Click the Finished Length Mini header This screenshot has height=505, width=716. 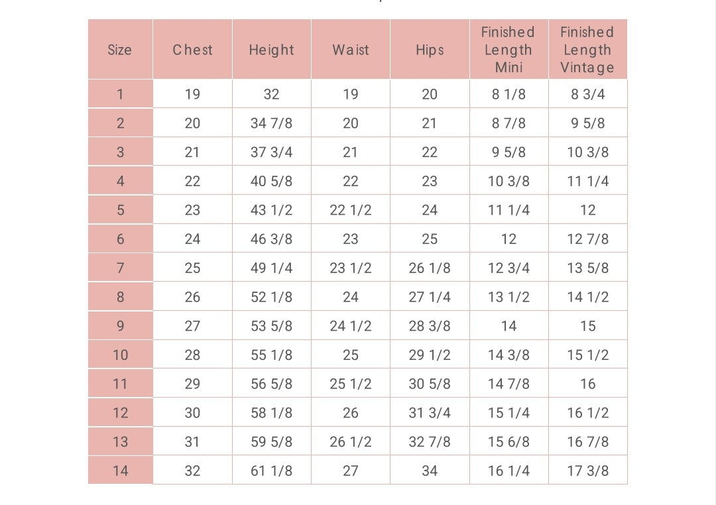click(x=508, y=50)
